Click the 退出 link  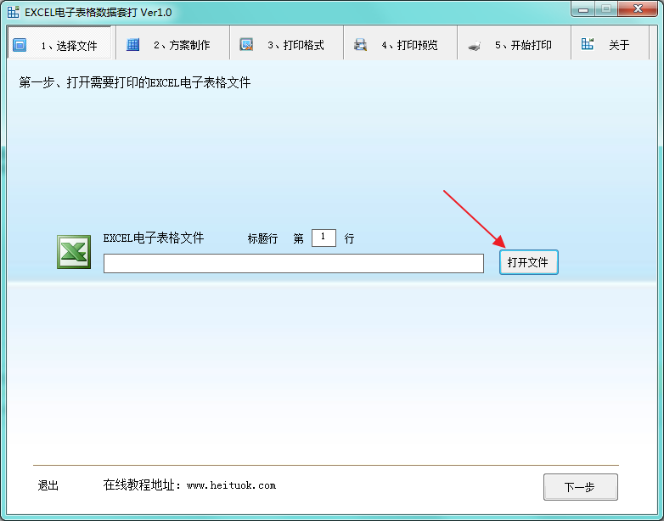point(48,485)
